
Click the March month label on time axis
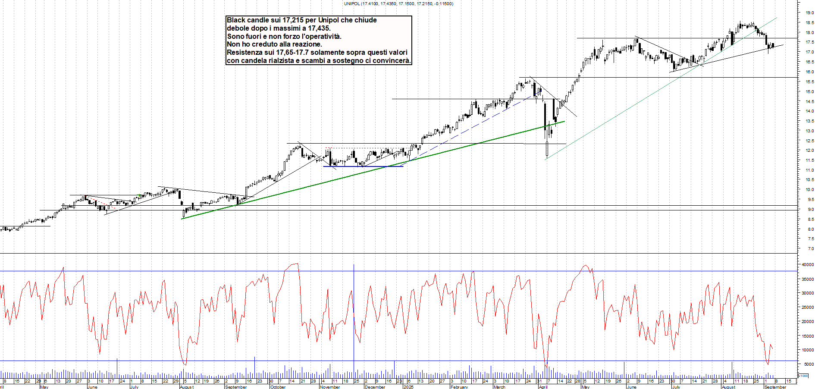499,387
